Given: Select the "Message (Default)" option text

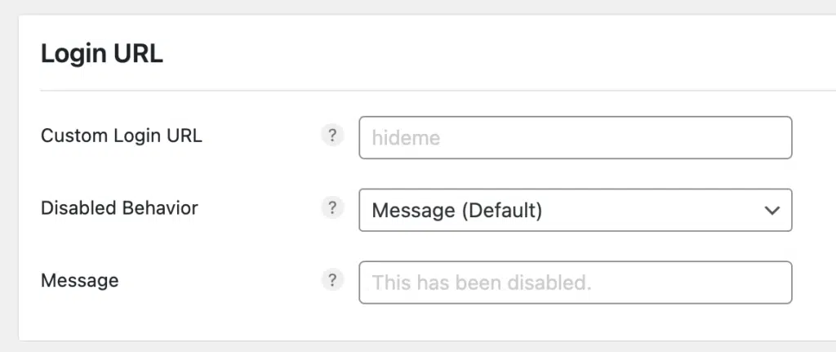Looking at the screenshot, I should pyautogui.click(x=456, y=211).
